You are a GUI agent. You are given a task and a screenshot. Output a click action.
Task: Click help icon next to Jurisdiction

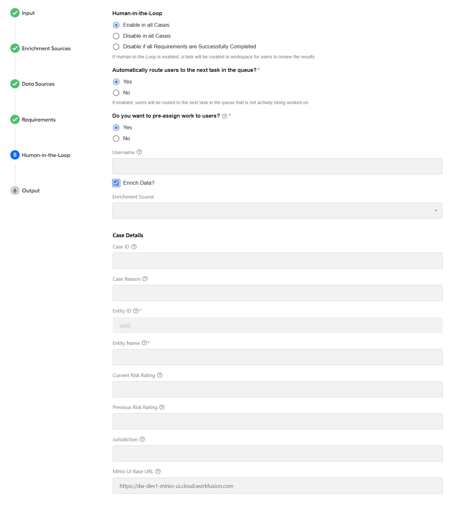(142, 439)
